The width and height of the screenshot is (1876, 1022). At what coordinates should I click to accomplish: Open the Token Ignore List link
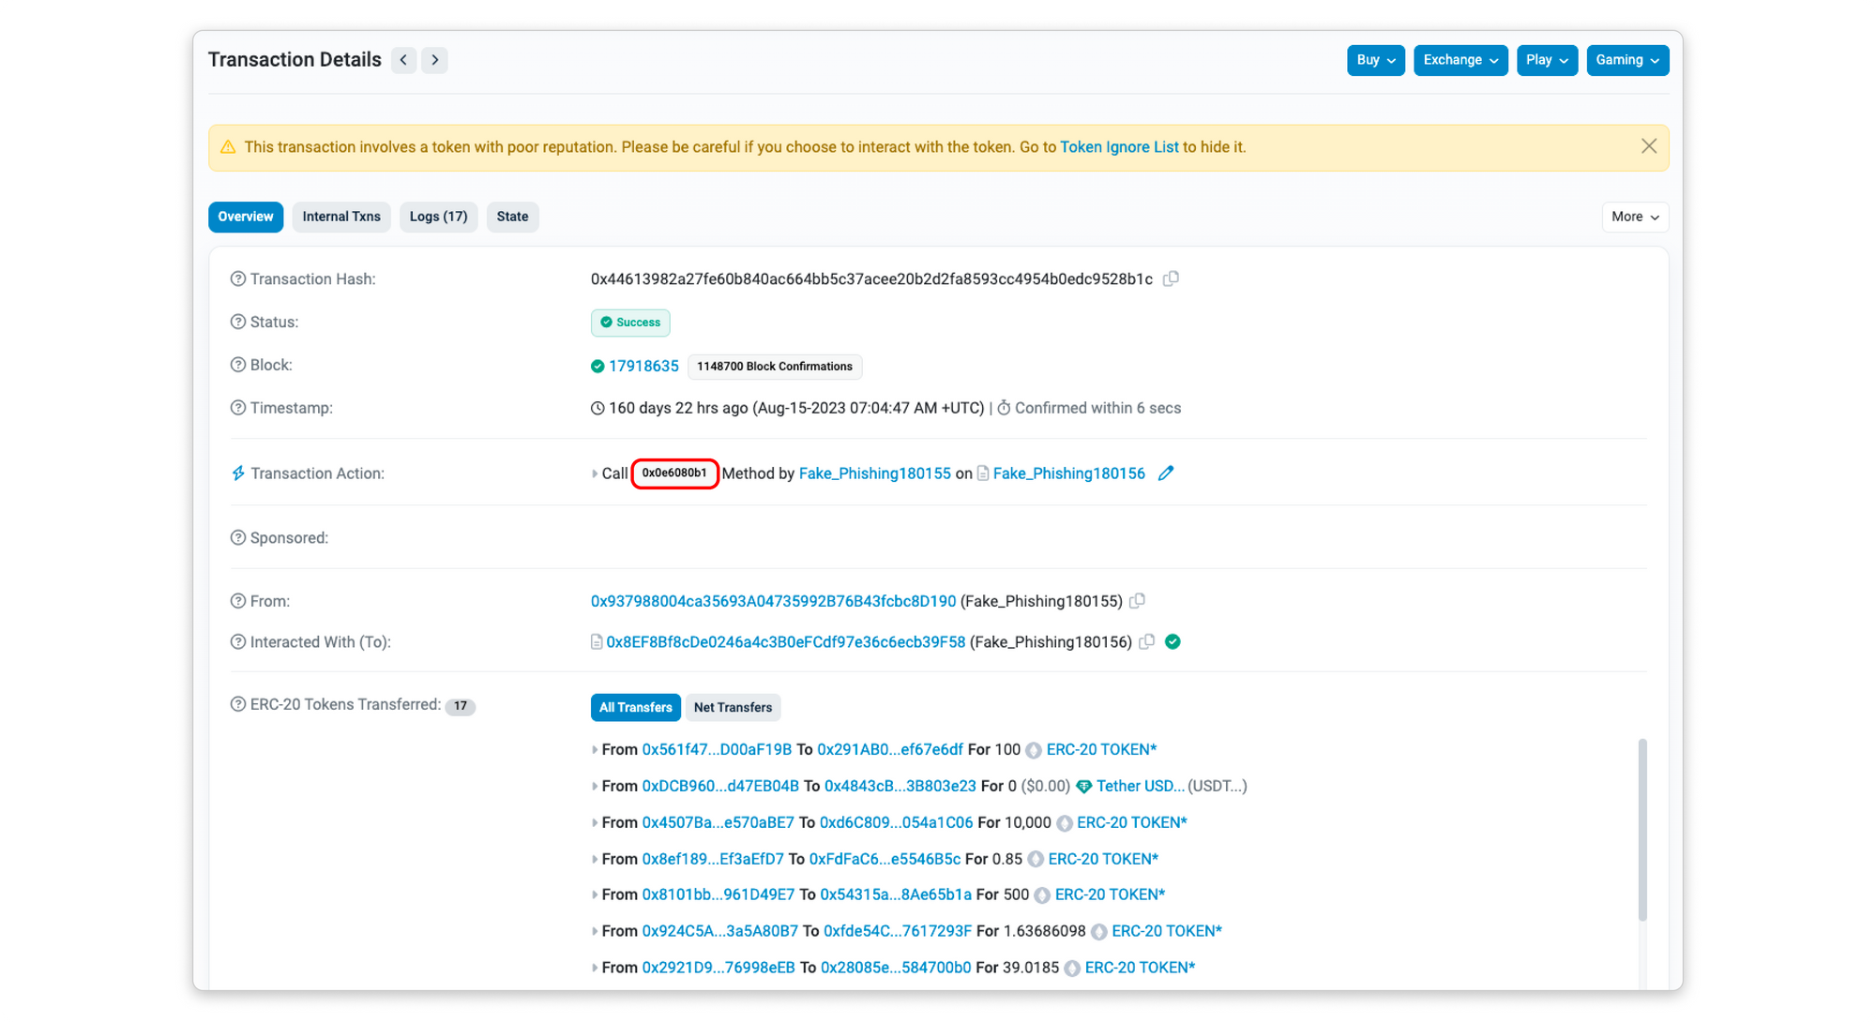pos(1118,147)
